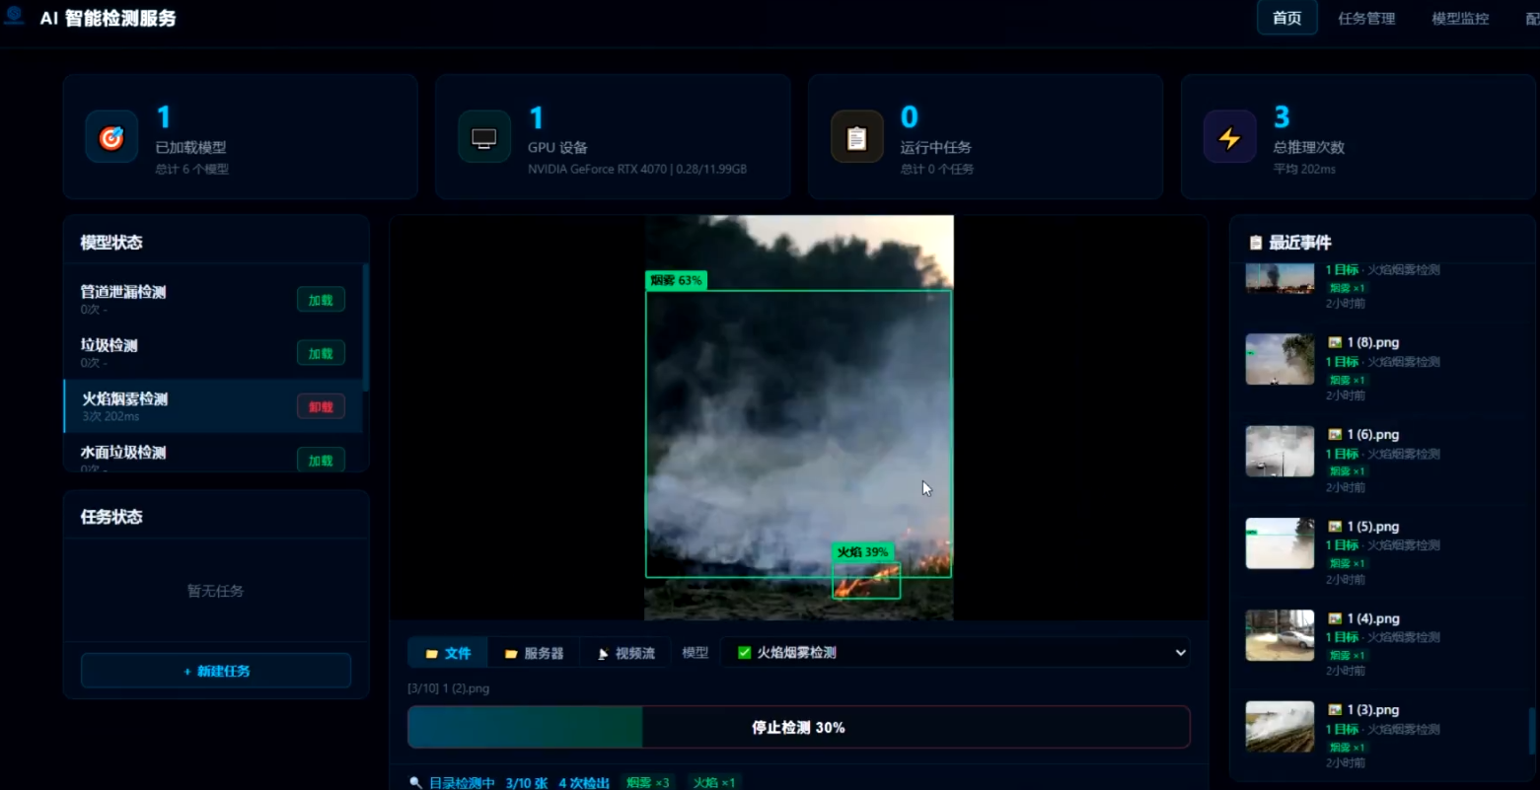Viewport: 1540px width, 790px height.
Task: Open the 1 (8).png event thumbnail
Action: 1279,359
